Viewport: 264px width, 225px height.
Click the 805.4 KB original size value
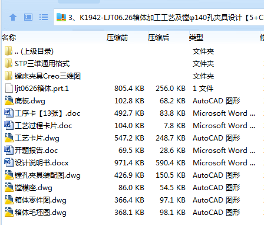(129, 89)
